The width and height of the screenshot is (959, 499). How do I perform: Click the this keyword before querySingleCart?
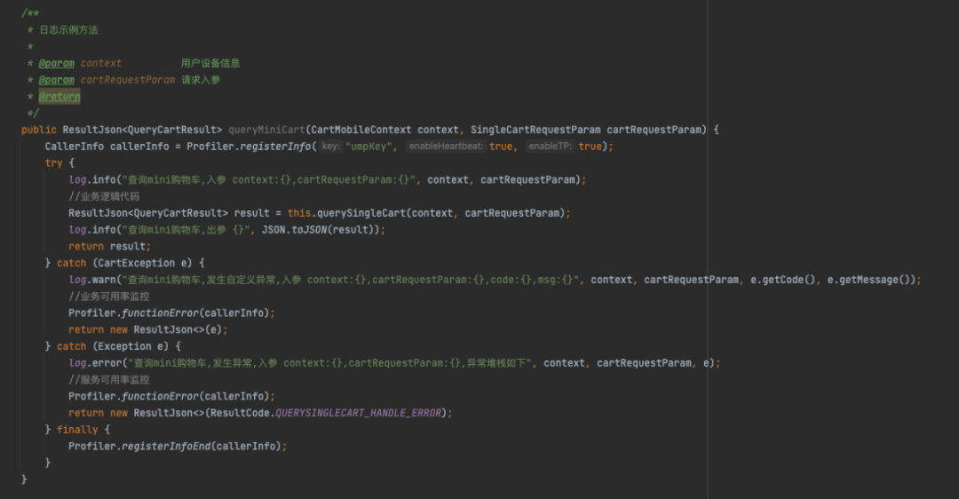pyautogui.click(x=299, y=213)
